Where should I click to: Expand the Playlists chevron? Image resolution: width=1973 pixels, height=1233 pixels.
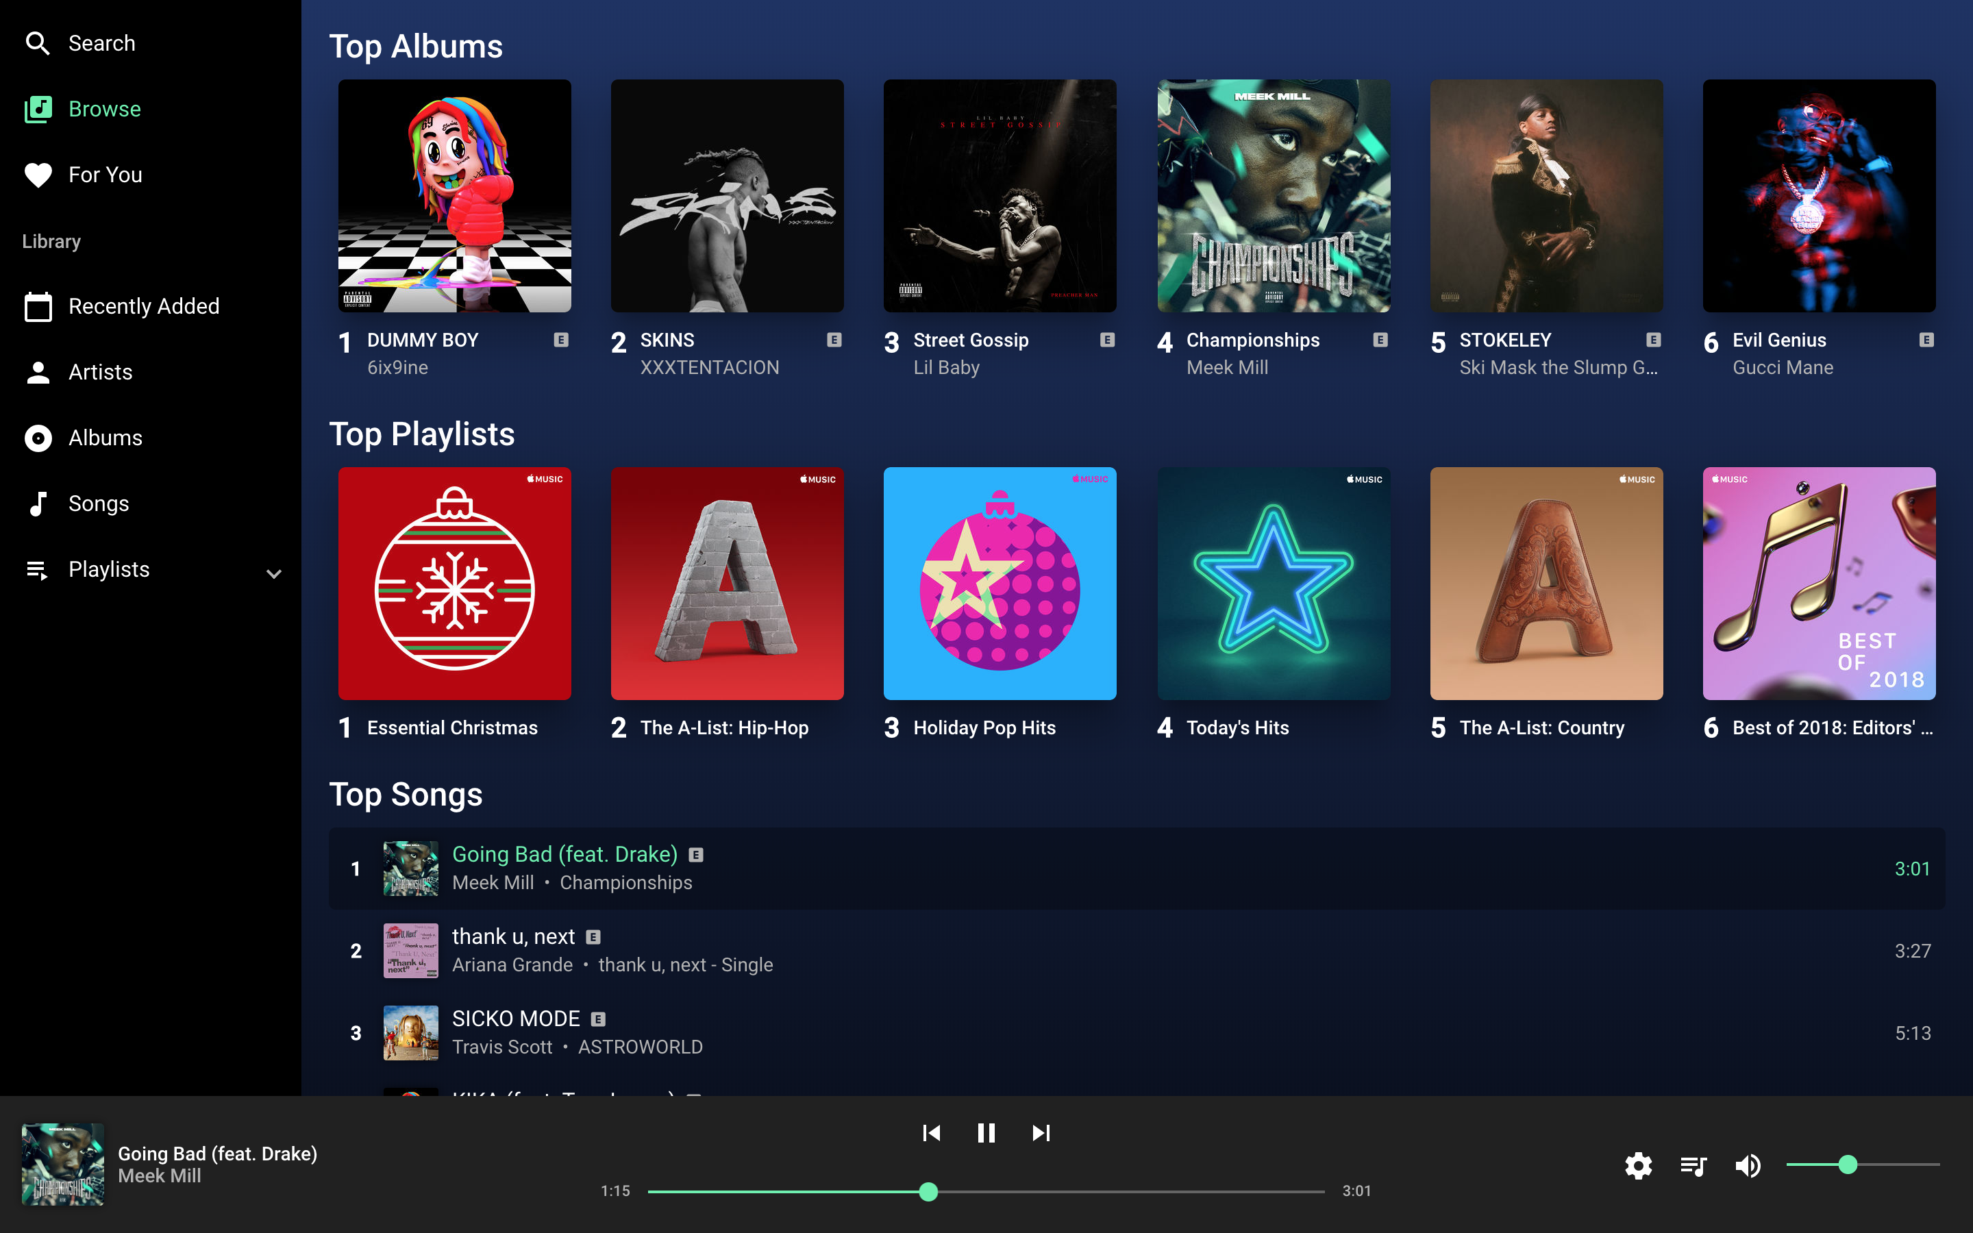click(274, 573)
